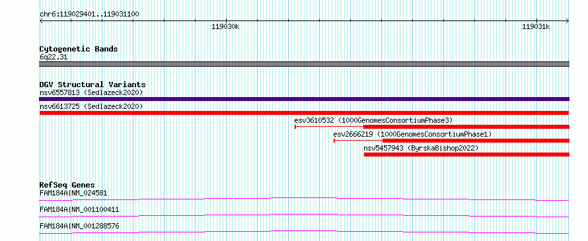Click the Cytogenetic Bands track title
This screenshot has width=588, height=241.
coord(79,49)
